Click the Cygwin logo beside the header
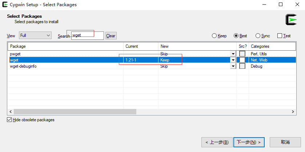 pyautogui.click(x=291, y=20)
